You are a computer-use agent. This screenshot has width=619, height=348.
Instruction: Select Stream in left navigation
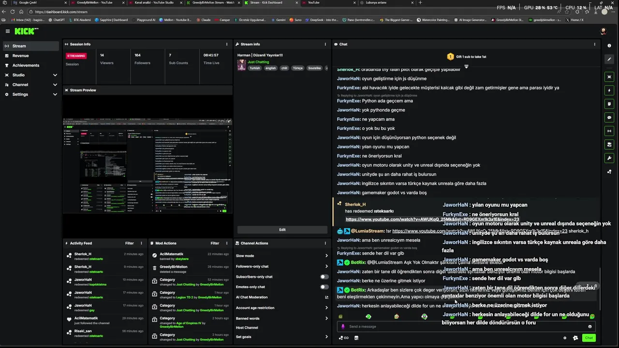(31, 46)
